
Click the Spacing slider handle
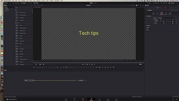(x=161, y=20)
